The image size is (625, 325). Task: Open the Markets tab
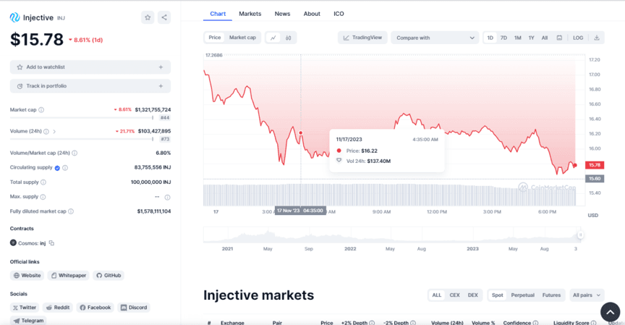click(250, 14)
